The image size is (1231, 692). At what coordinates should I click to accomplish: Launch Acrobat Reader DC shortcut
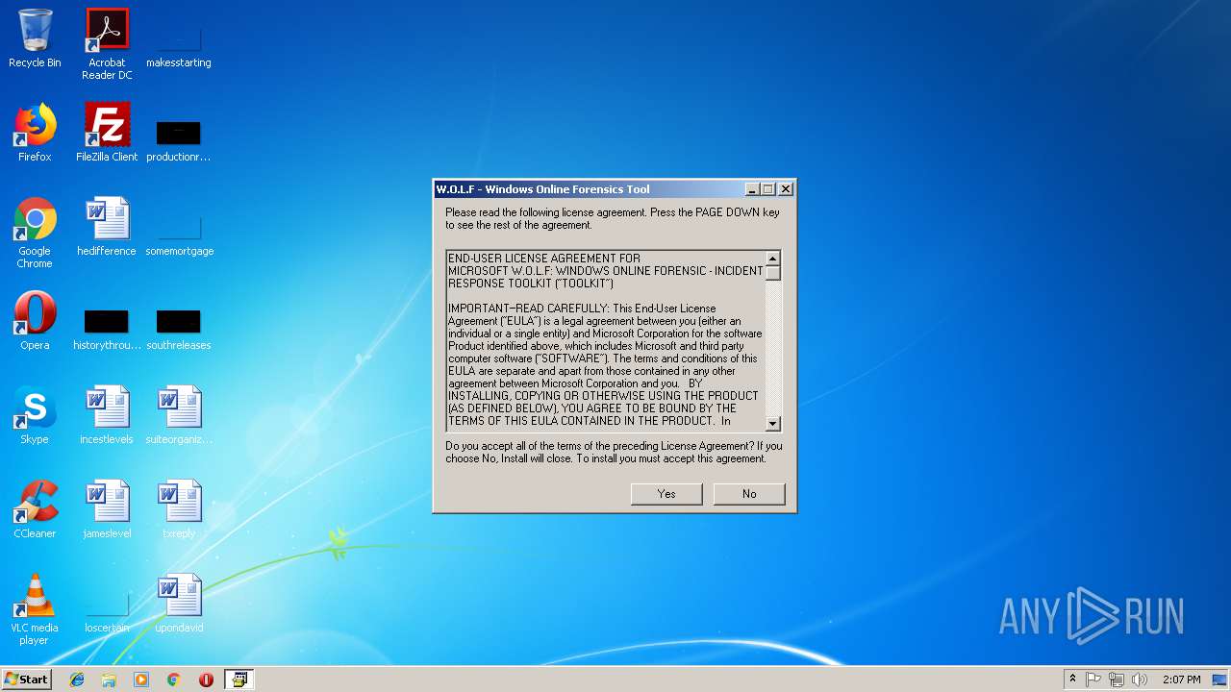click(x=107, y=43)
